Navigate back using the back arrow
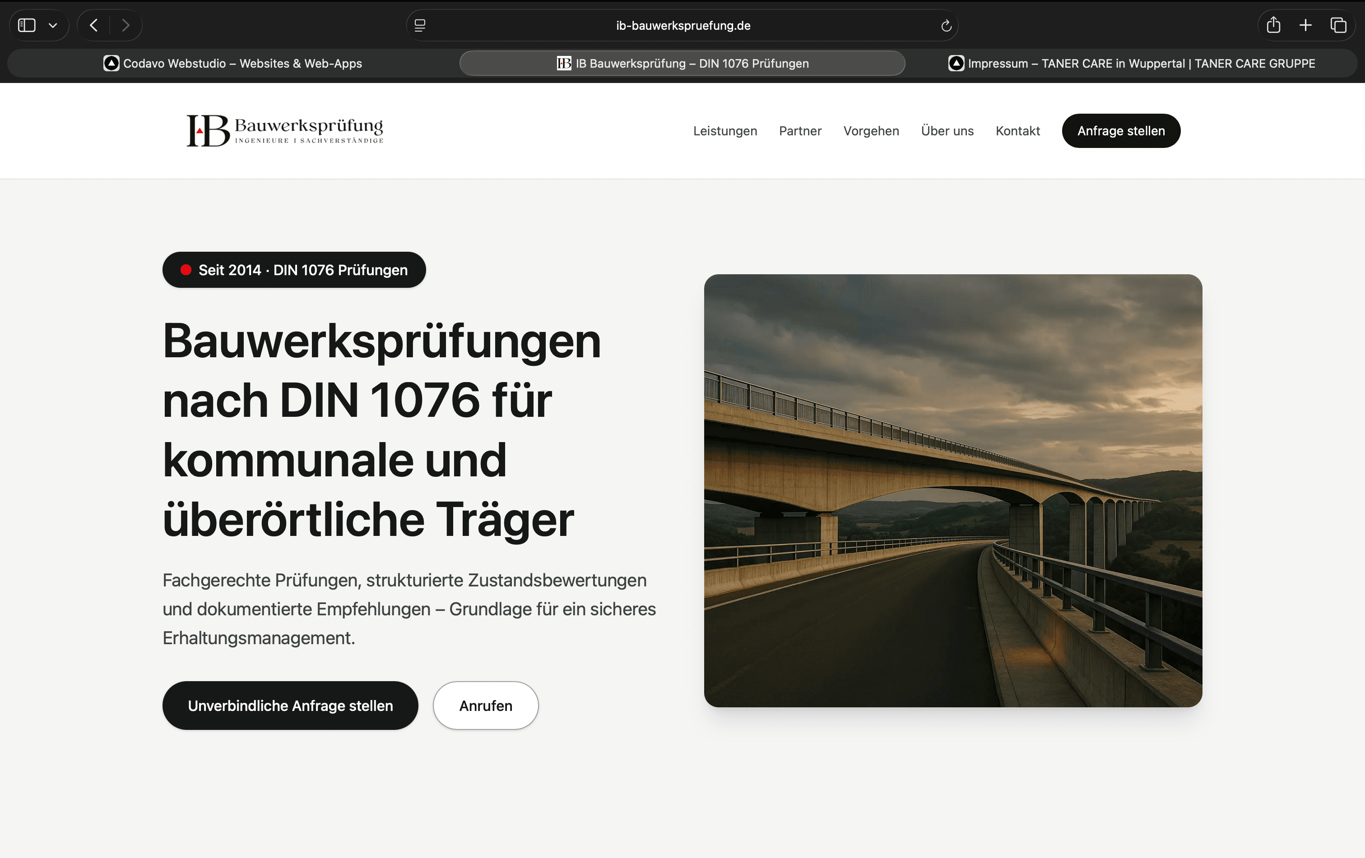This screenshot has width=1365, height=858. pos(93,25)
